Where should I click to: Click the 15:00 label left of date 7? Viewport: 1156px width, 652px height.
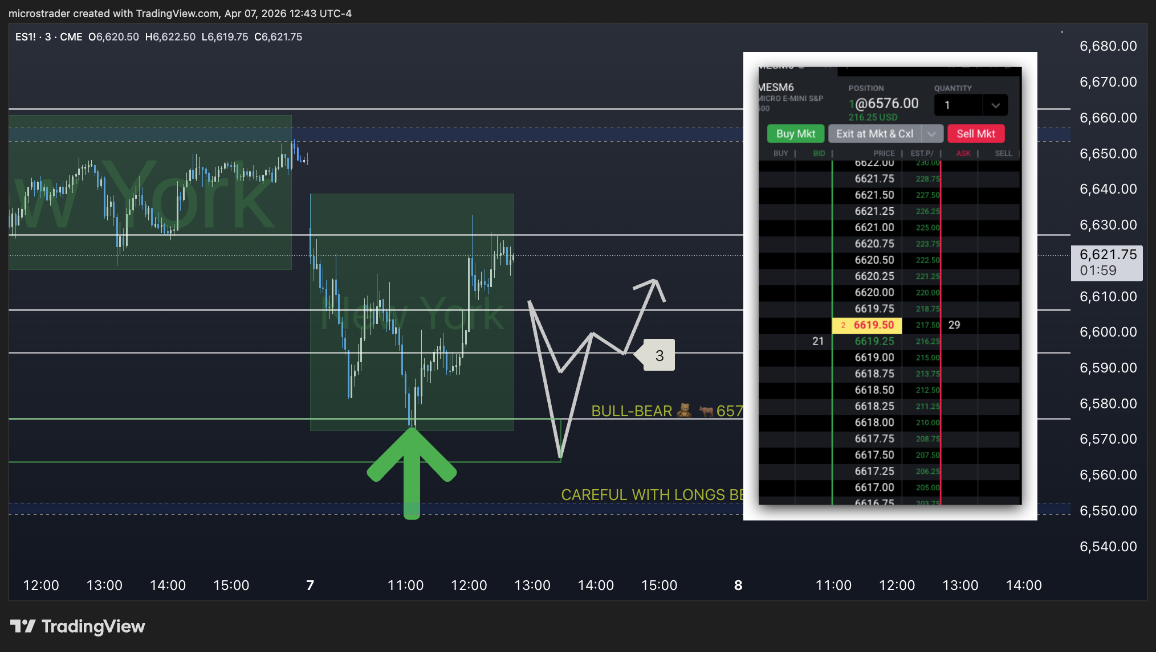231,585
